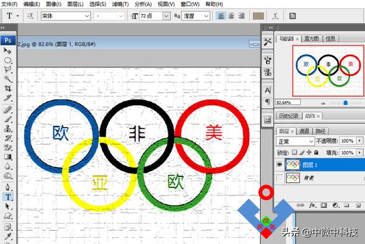Open 图像(I) menu
The image size is (365, 244).
point(54,4)
